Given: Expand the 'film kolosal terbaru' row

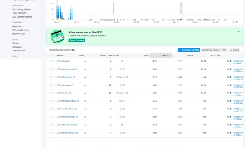Looking at the screenshot, I should point(51,101).
